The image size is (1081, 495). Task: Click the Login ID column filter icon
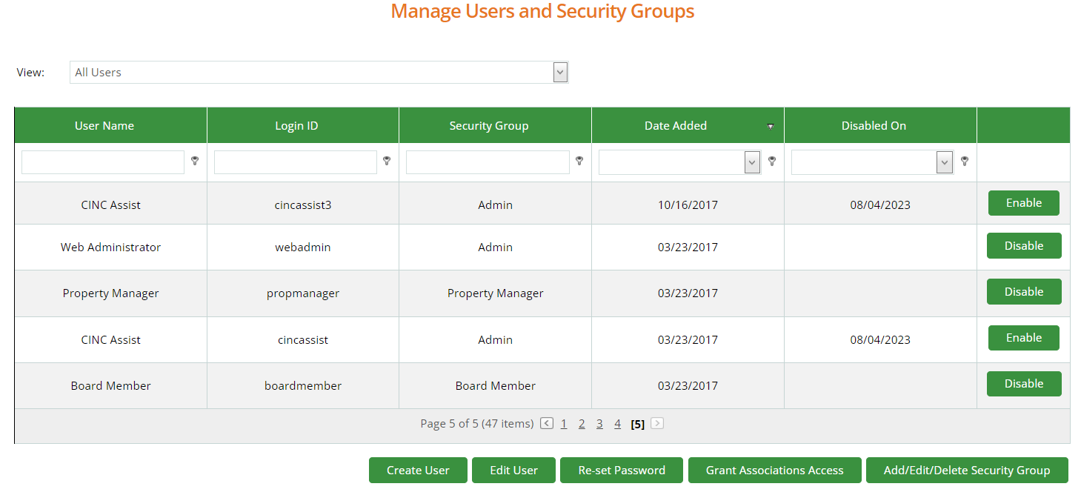click(387, 161)
